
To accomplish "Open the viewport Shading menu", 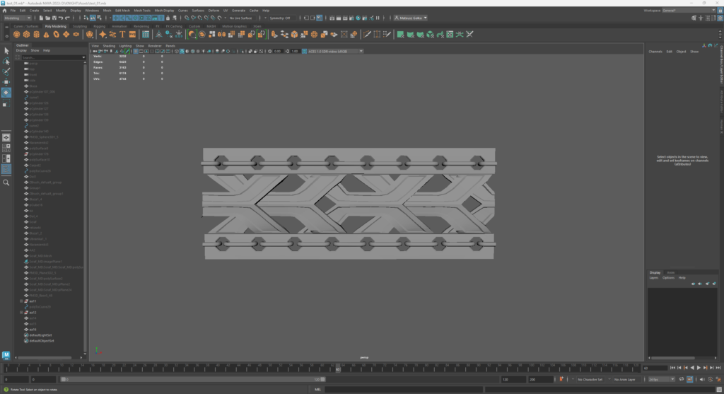I will pyautogui.click(x=109, y=46).
